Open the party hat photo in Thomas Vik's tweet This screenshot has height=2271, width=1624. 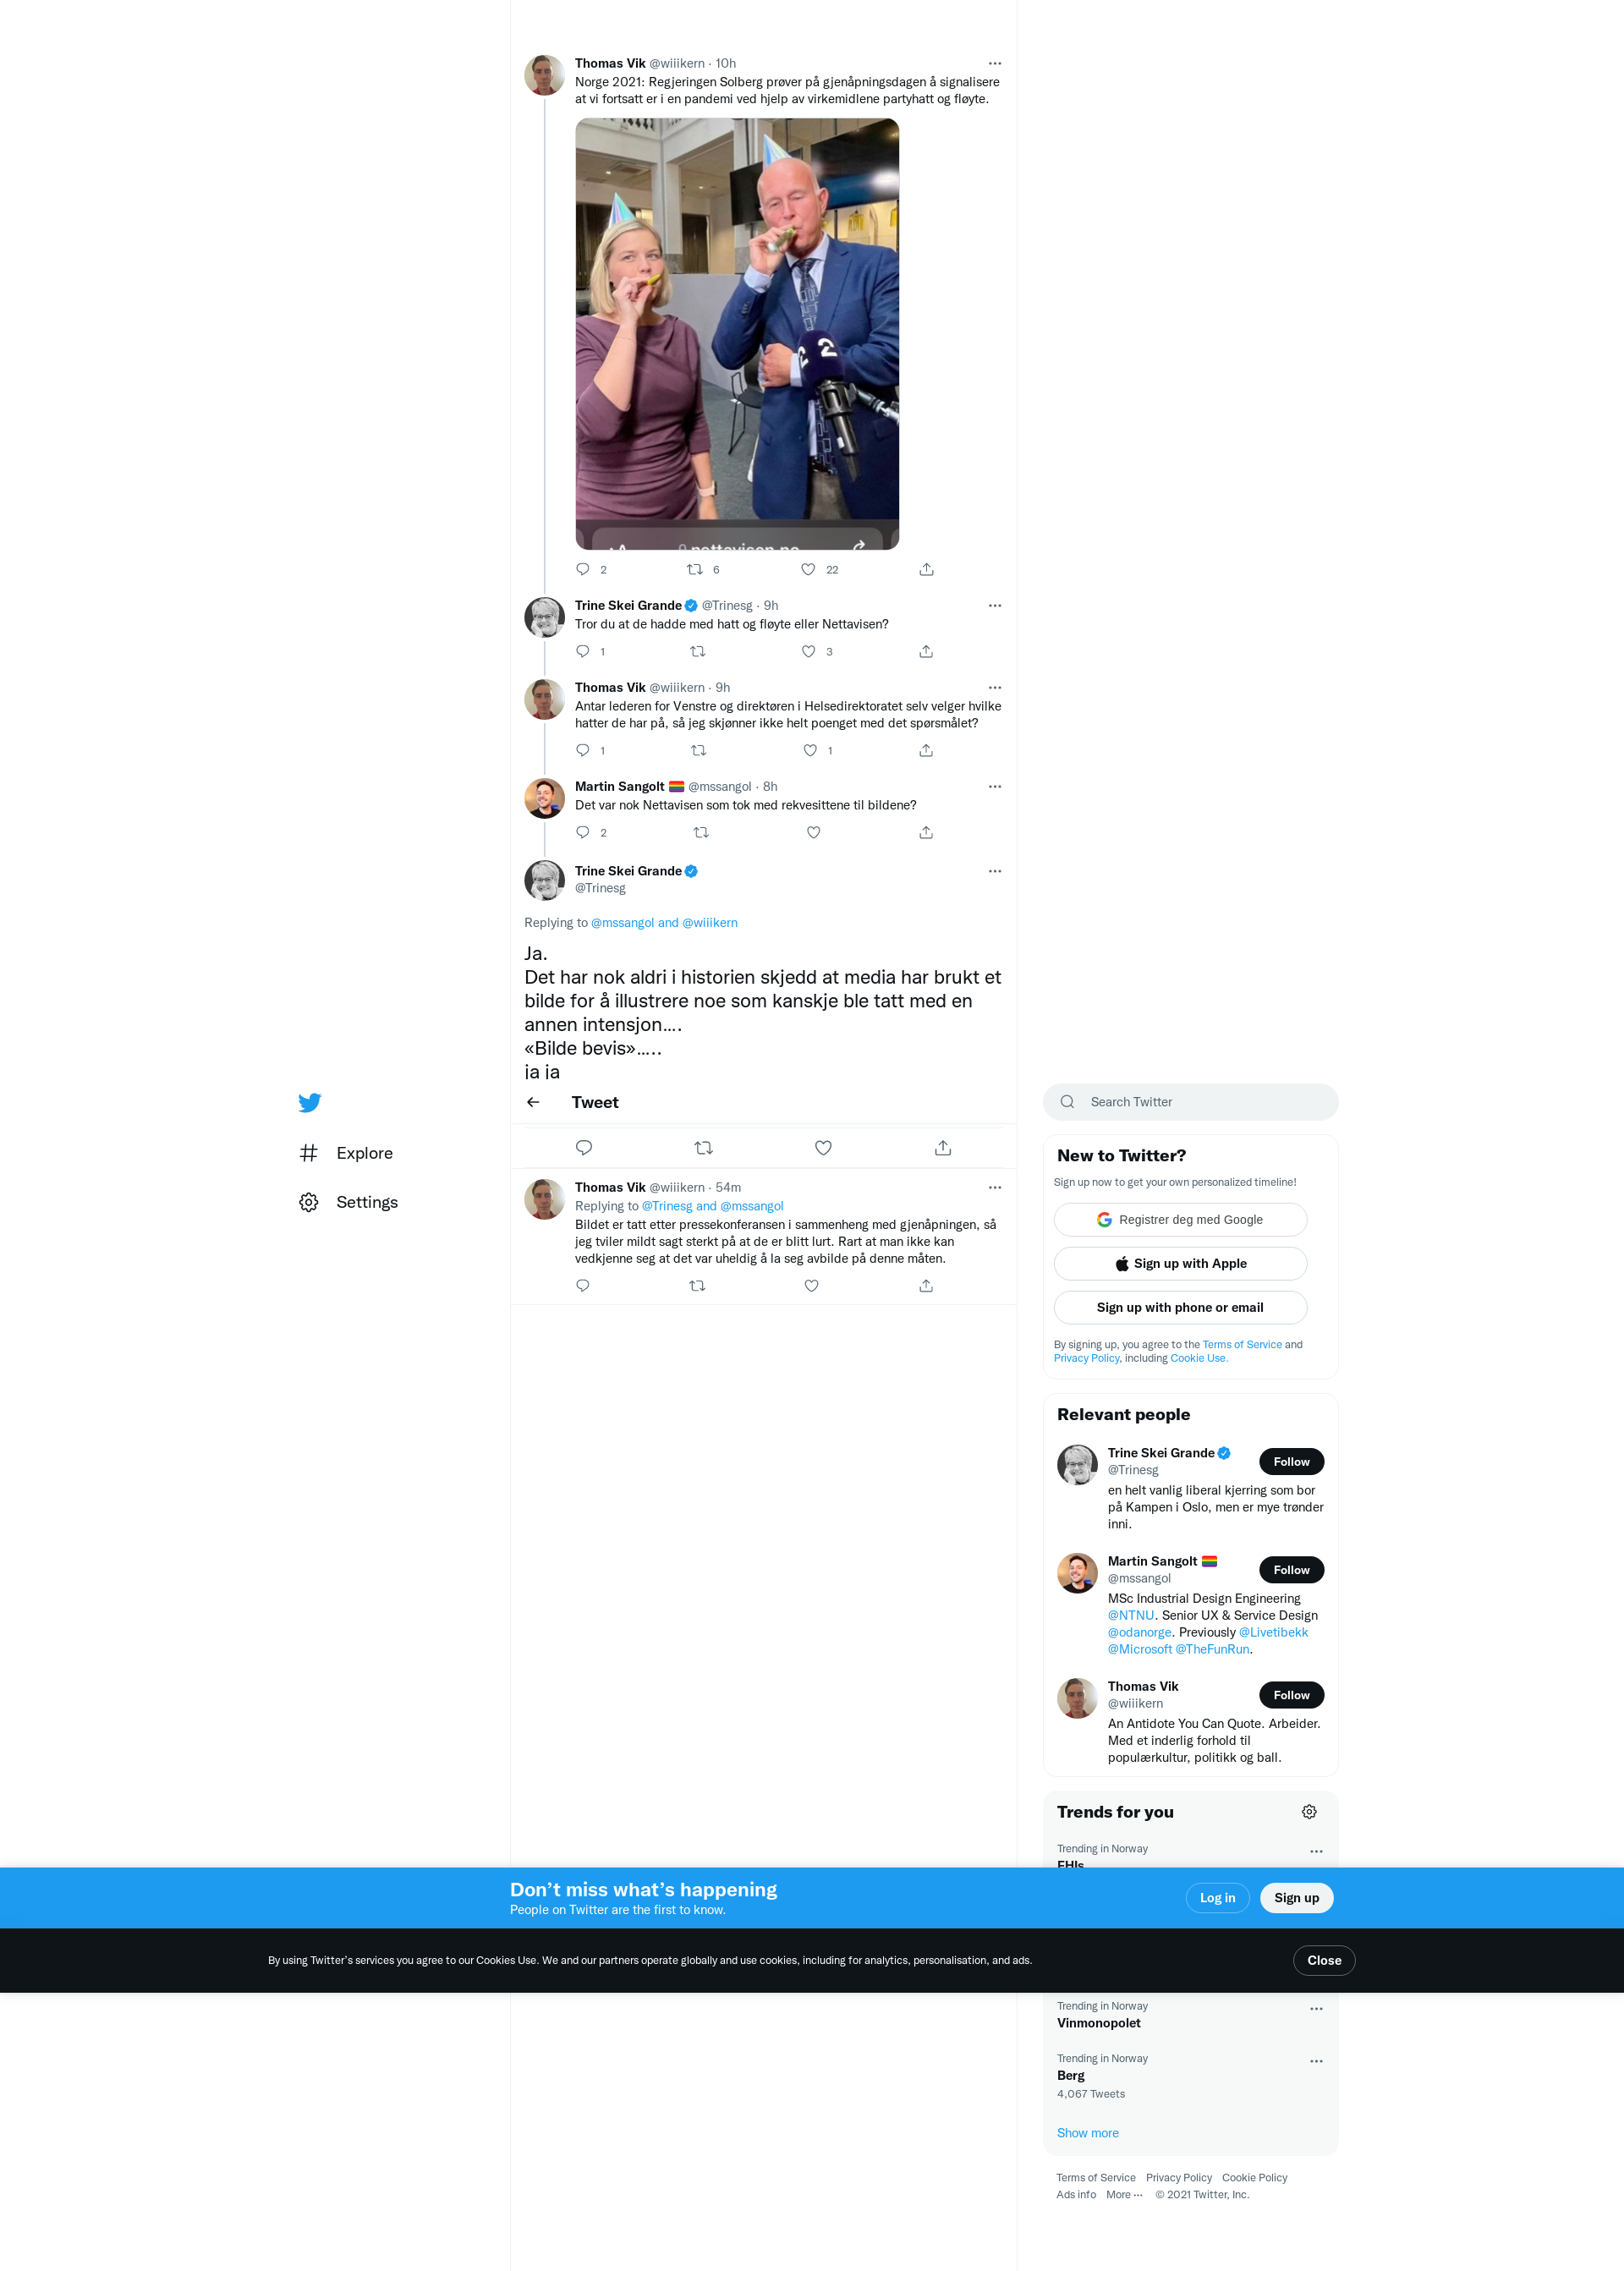pos(737,334)
